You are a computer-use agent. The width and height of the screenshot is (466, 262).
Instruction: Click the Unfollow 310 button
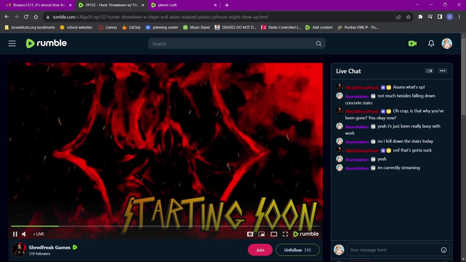(297, 250)
